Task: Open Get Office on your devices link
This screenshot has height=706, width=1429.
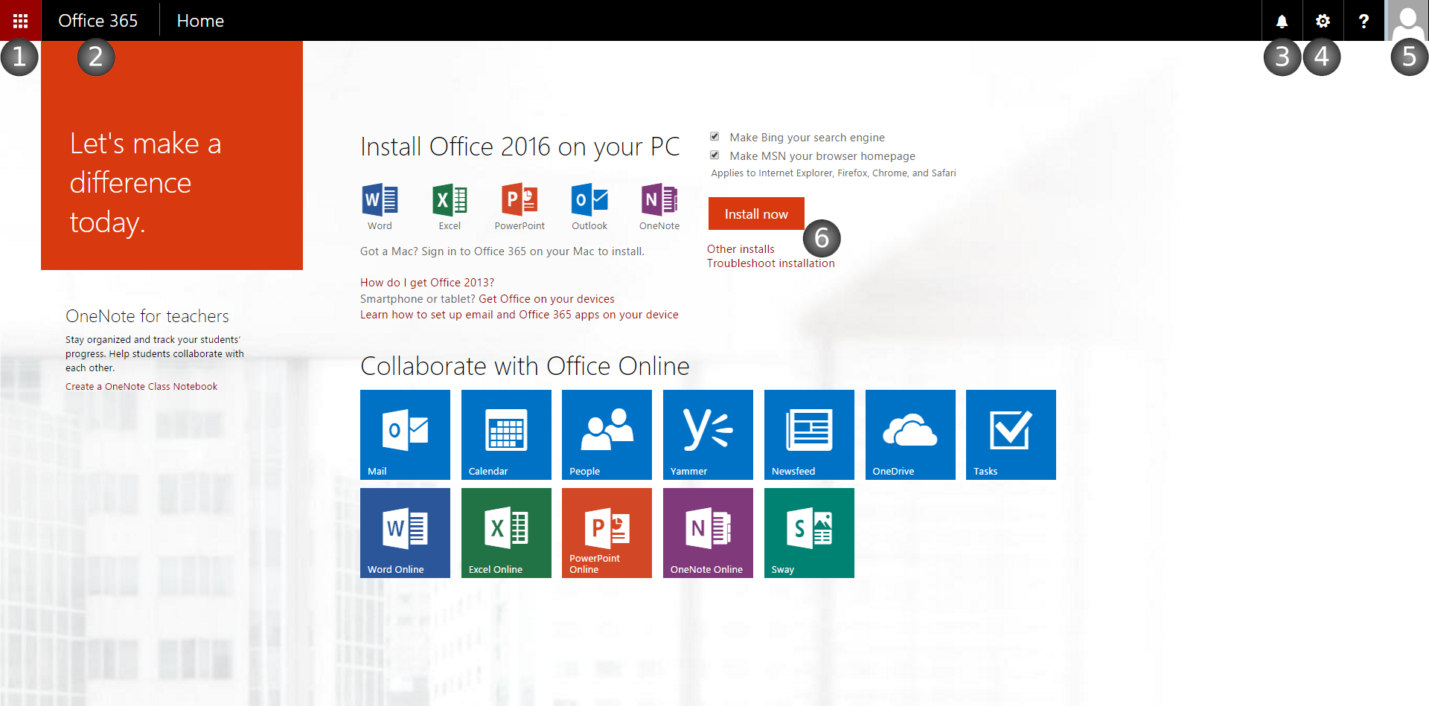Action: point(546,299)
